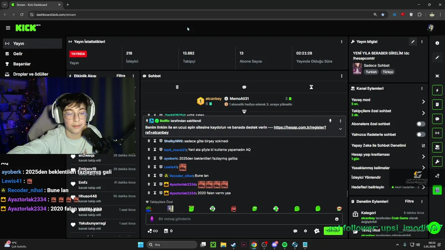
Task: Open Spotify from the taskbar
Action: pyautogui.click(x=285, y=245)
